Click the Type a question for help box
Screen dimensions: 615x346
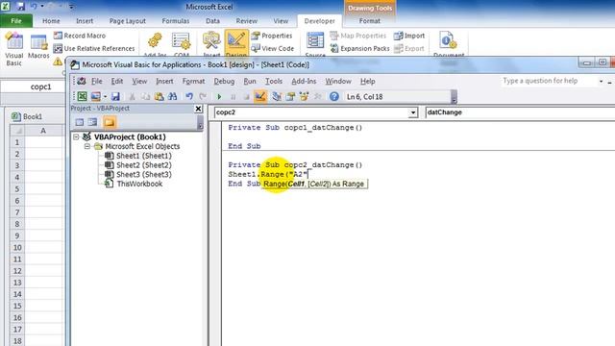coord(549,81)
